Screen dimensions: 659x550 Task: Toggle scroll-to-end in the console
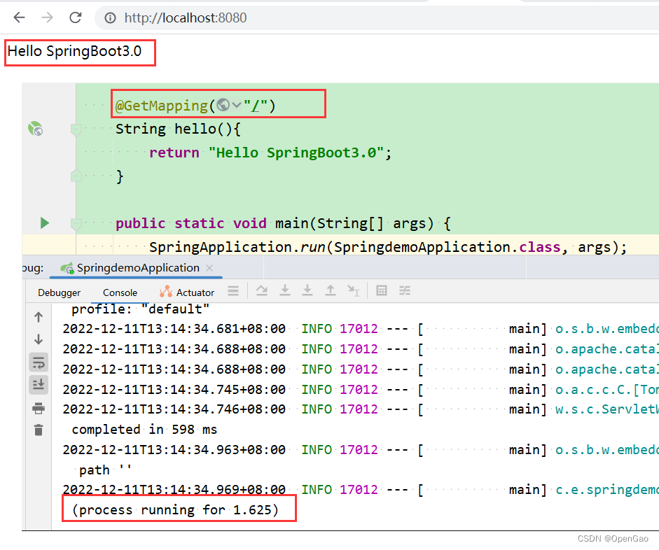pos(38,384)
